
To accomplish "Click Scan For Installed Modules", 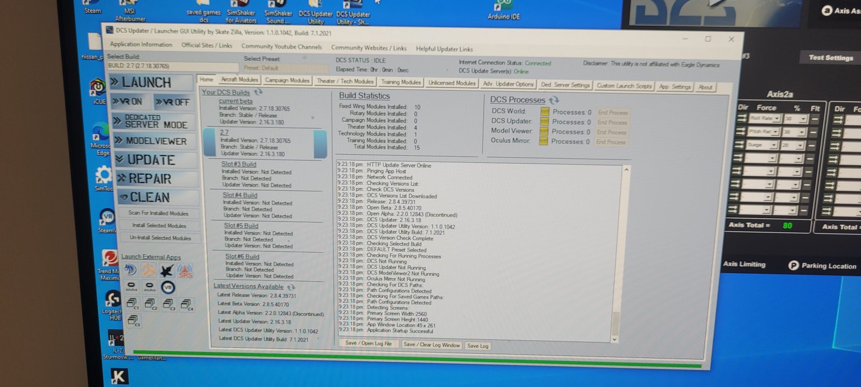I will pyautogui.click(x=159, y=213).
